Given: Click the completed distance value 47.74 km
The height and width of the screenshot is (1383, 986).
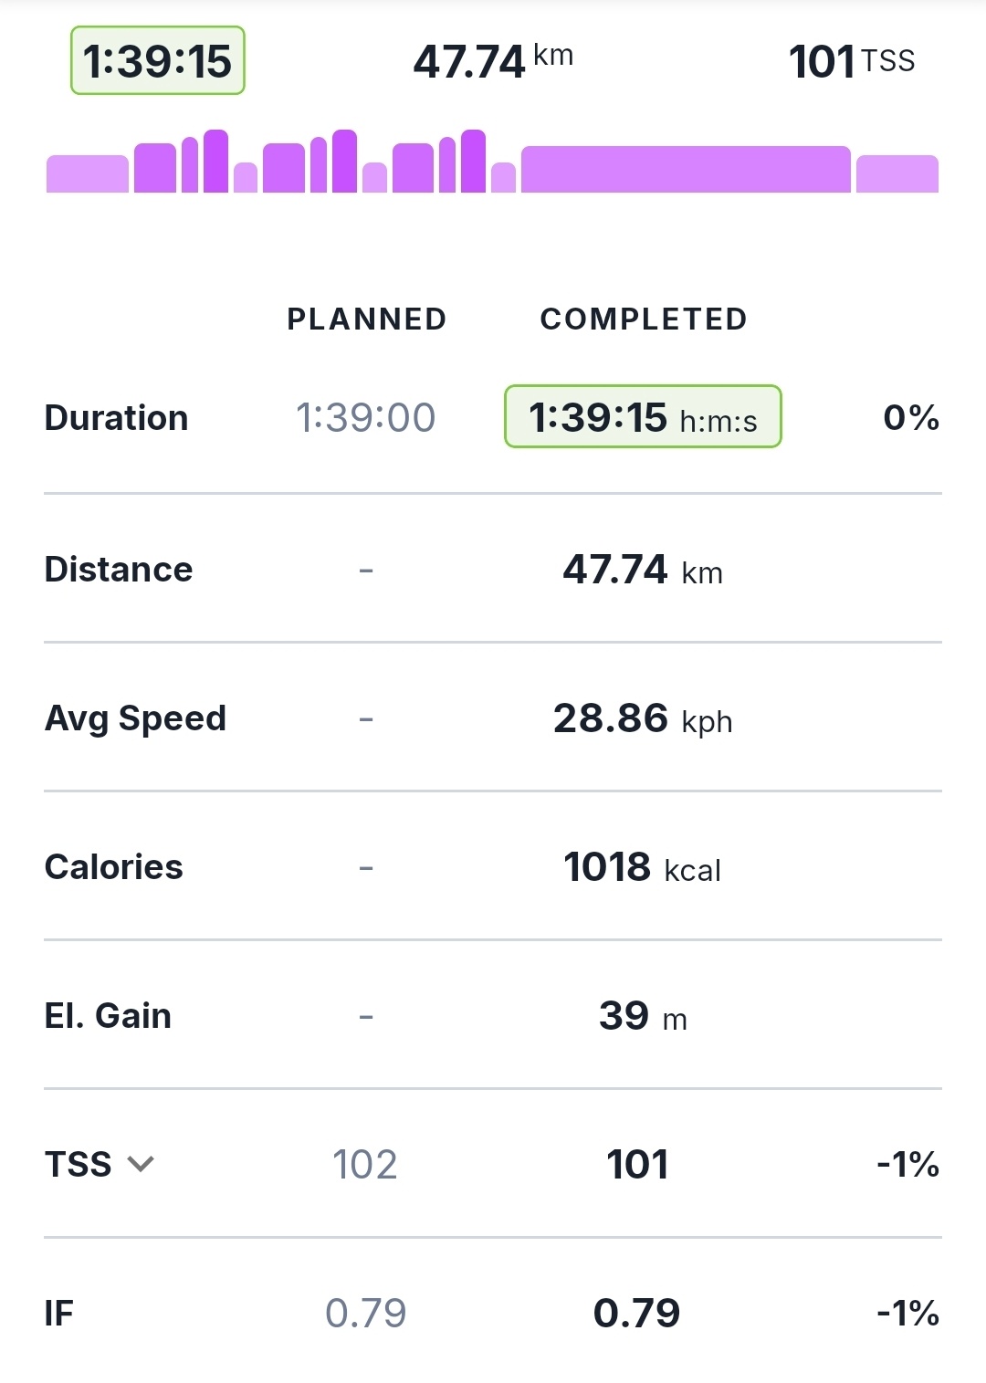Looking at the screenshot, I should coord(643,570).
